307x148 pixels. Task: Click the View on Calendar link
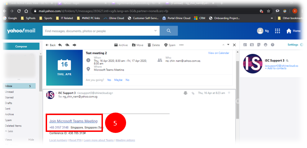pos(218,53)
